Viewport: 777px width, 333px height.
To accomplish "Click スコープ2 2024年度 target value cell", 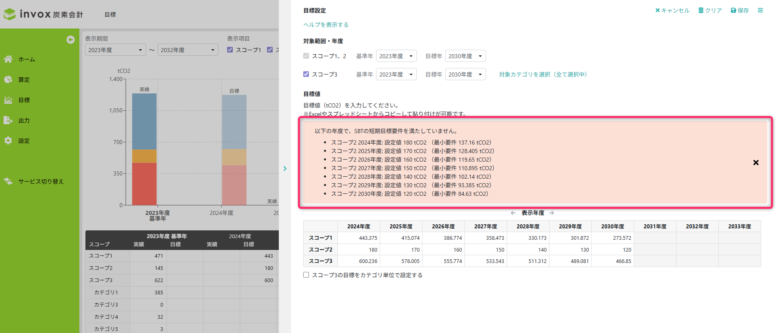I will (x=359, y=250).
